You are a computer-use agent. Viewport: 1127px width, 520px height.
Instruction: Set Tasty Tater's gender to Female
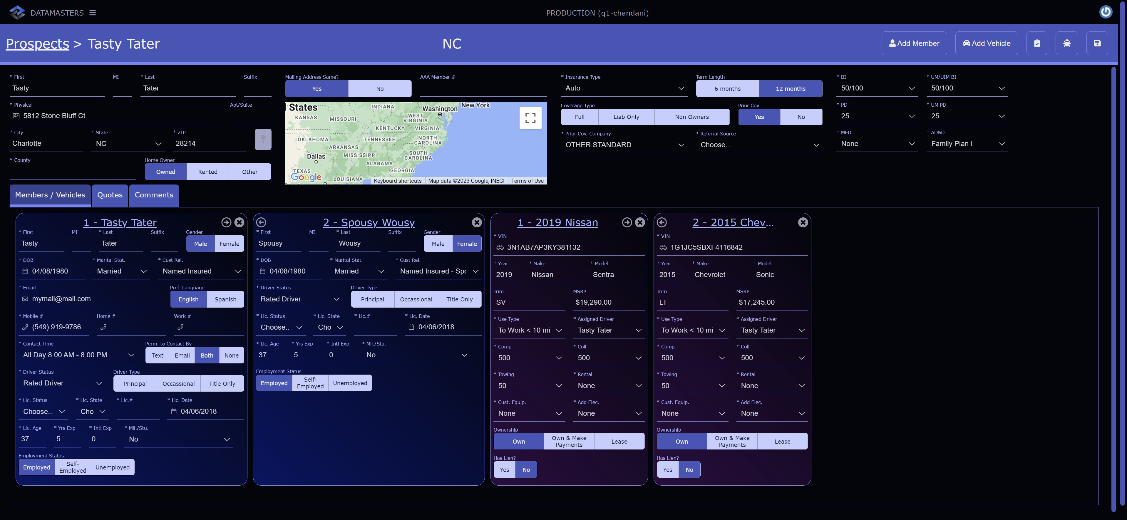(229, 244)
